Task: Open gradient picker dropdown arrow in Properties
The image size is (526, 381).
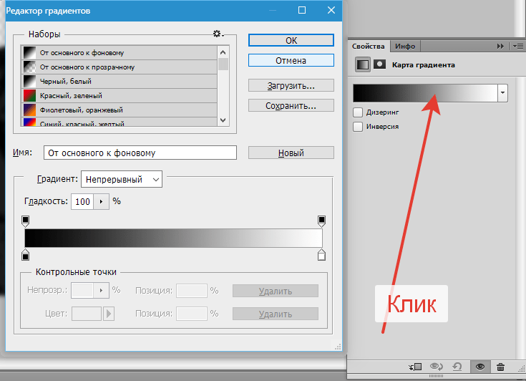Action: tap(502, 93)
